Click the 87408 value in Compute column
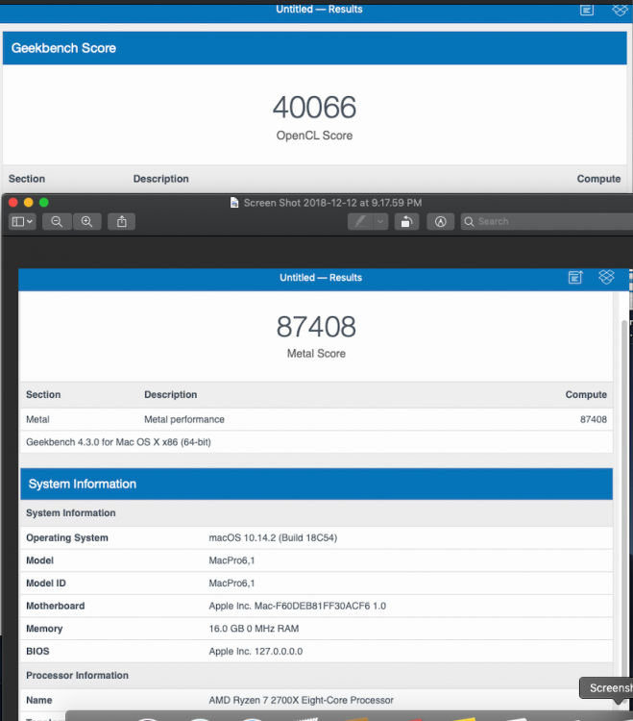Image resolution: width=633 pixels, height=721 pixels. coord(594,419)
